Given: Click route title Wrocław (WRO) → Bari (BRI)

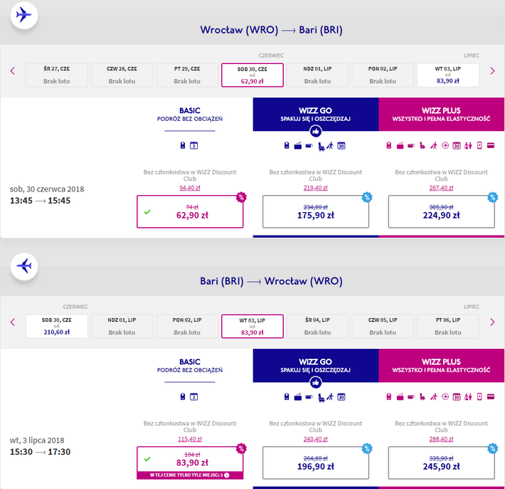Looking at the screenshot, I should [271, 30].
